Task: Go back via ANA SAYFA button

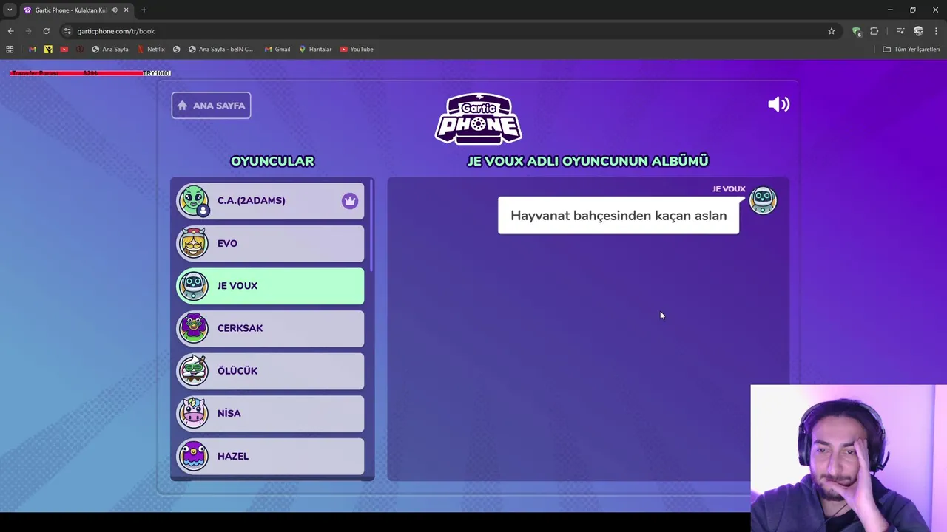Action: pos(211,106)
